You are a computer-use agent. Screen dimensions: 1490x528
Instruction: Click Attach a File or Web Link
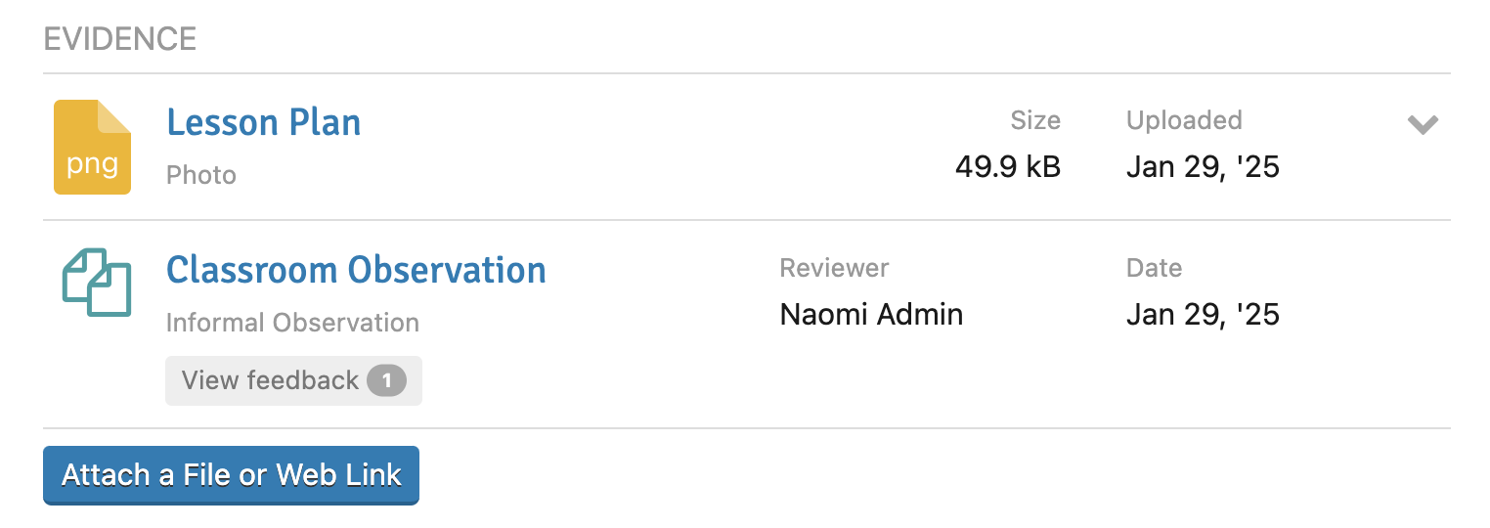click(231, 475)
